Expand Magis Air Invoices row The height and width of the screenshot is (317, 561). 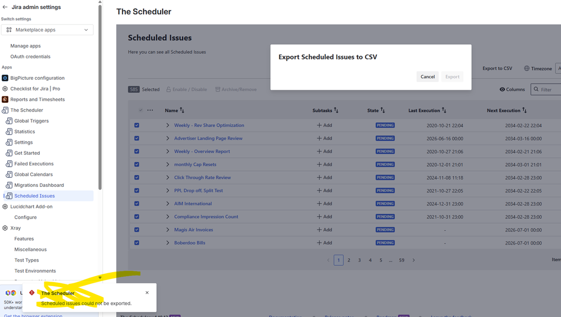tap(167, 229)
